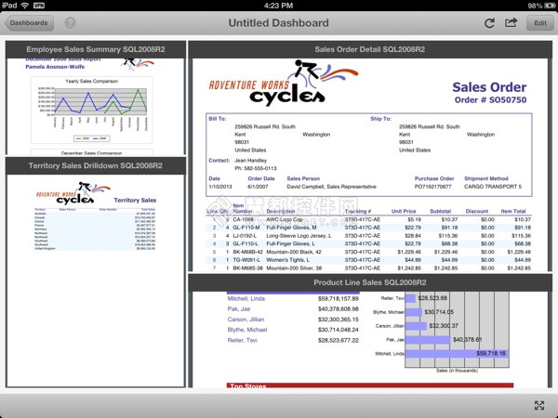
Task: Tap David Campbell, Sales Representative text
Action: [x=331, y=187]
